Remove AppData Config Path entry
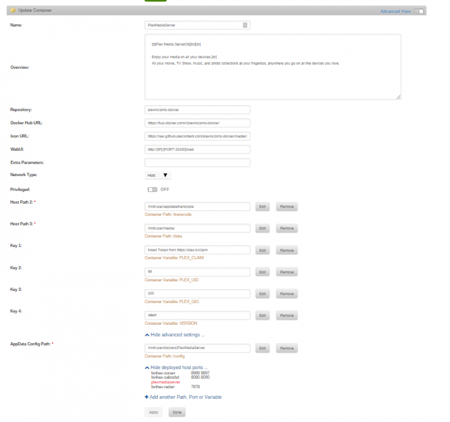This screenshot has height=422, width=450. [x=287, y=348]
